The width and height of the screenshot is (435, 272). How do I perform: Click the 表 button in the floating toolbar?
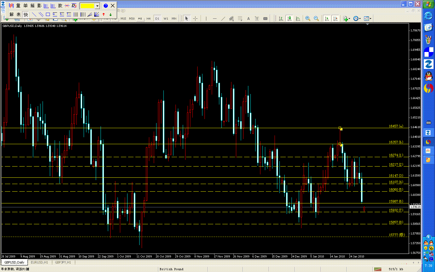pos(18,15)
